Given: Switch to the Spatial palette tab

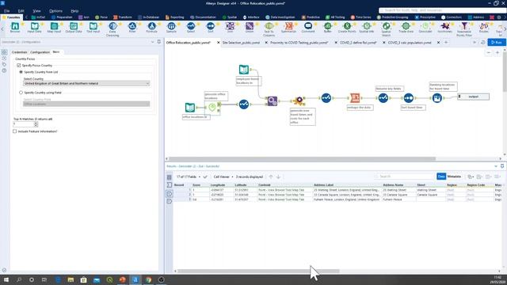Looking at the screenshot, I should point(230,17).
